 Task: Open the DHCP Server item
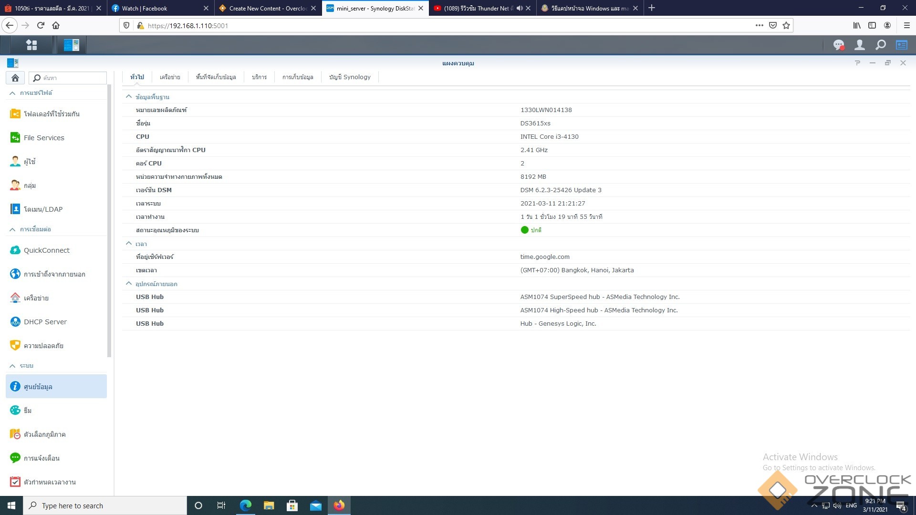[45, 322]
